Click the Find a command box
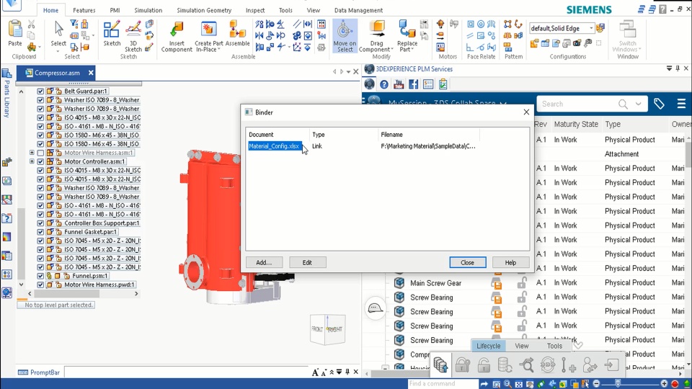 443,384
